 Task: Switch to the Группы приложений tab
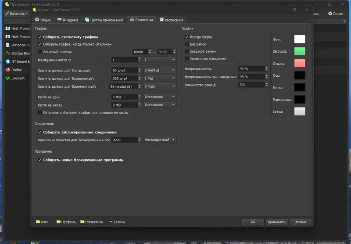[x=104, y=20]
